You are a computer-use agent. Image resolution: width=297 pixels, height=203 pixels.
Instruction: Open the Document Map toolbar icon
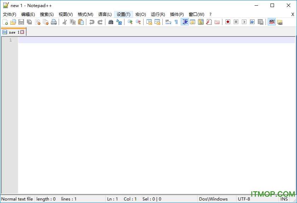click(201, 22)
